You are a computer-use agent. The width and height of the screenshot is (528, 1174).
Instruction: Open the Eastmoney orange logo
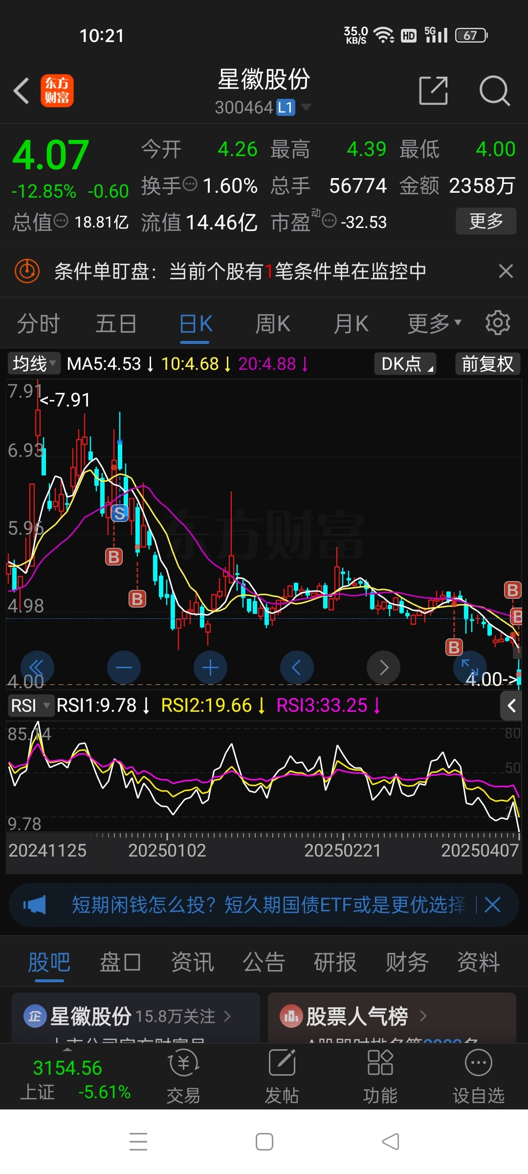[57, 90]
